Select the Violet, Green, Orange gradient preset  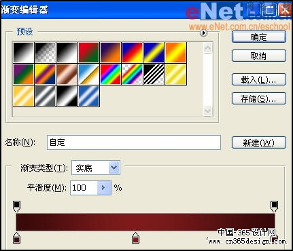click(x=23, y=74)
